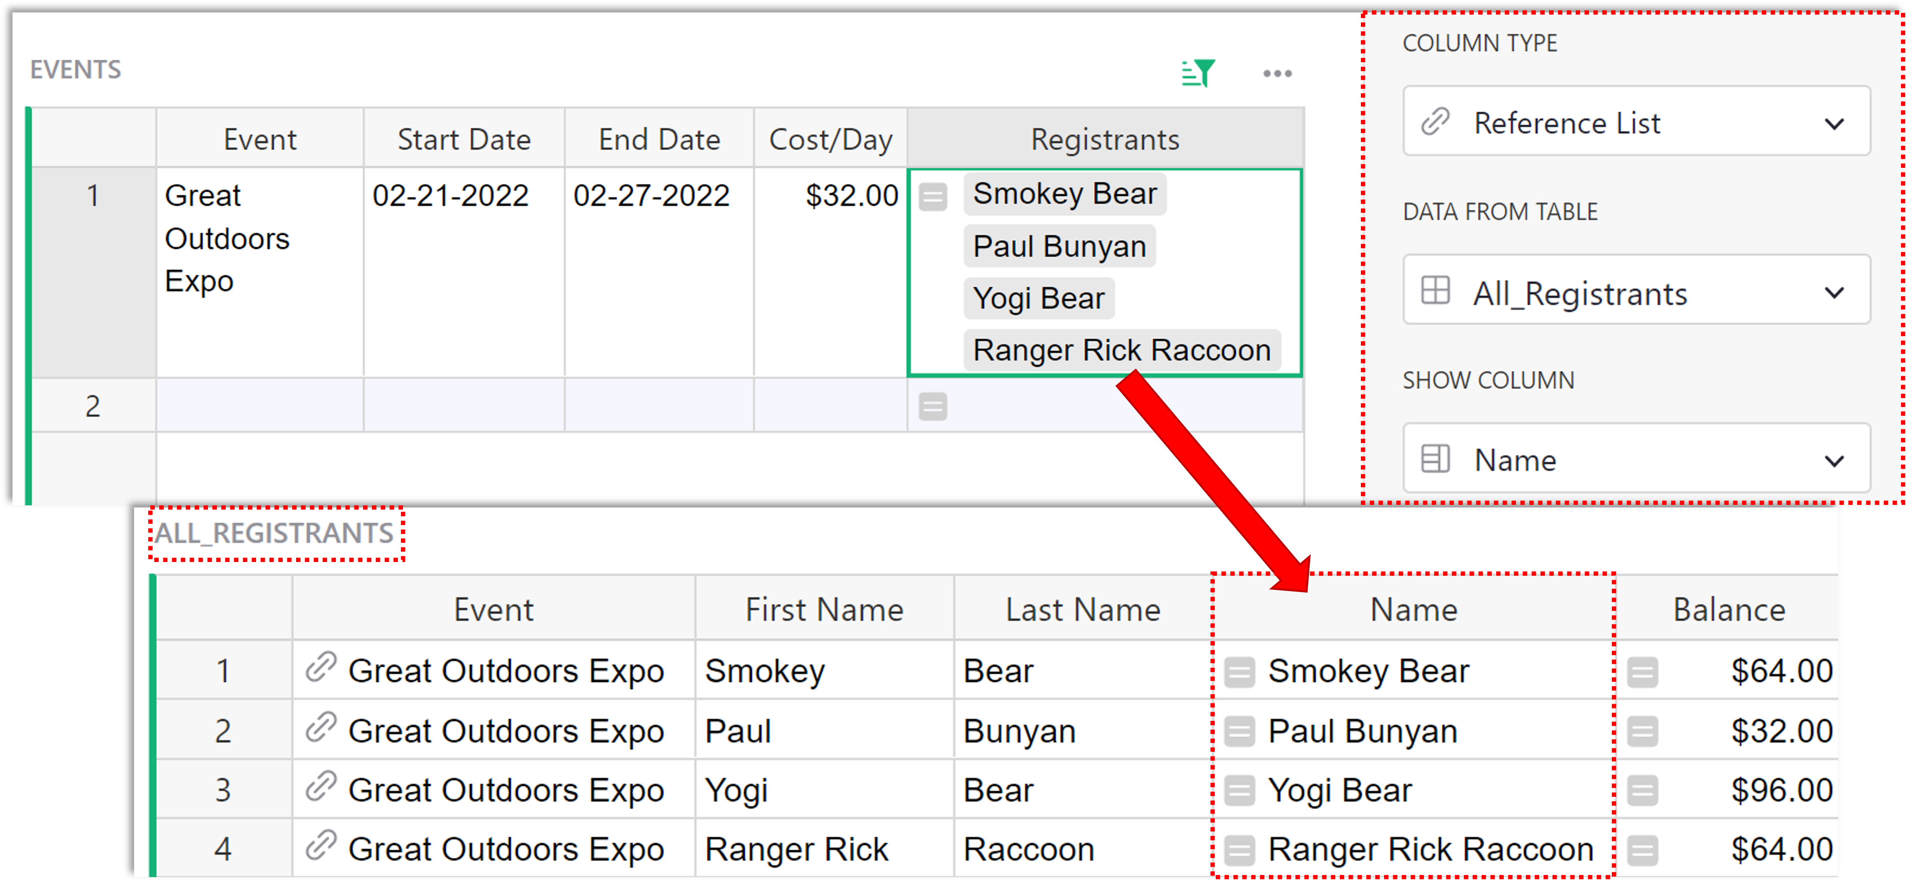Click the Paul Bunyan registrant chip
This screenshot has width=1907, height=881.
[1059, 246]
